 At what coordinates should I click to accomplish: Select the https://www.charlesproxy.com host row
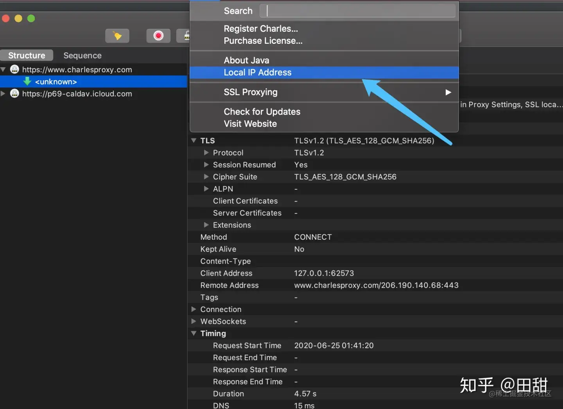pyautogui.click(x=94, y=70)
